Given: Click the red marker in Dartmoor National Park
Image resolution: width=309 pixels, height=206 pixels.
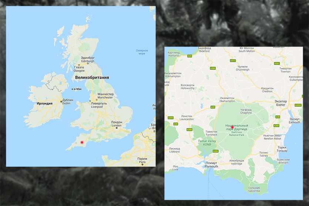Looking at the screenshot, I should (x=232, y=127).
